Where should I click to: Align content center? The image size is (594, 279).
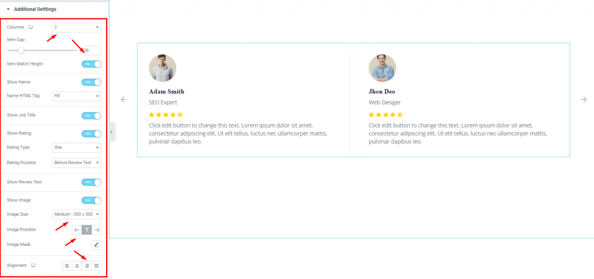77,266
